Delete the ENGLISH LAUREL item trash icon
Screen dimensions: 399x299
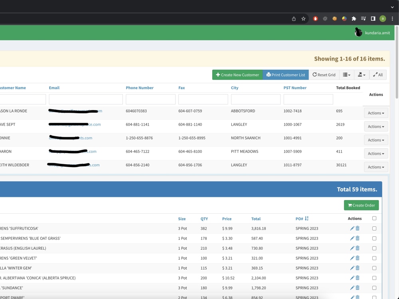pos(358,248)
